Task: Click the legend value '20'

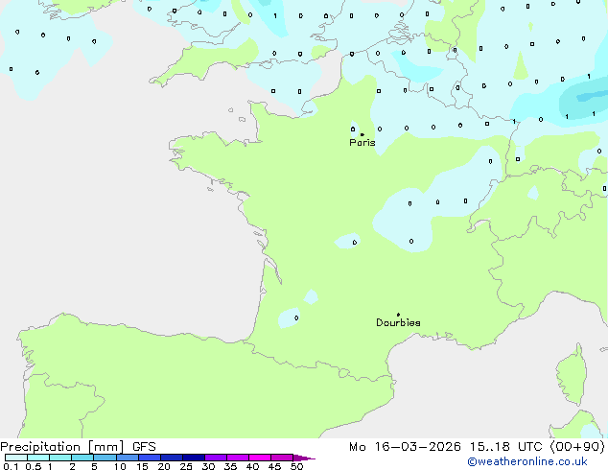Action: (164, 466)
